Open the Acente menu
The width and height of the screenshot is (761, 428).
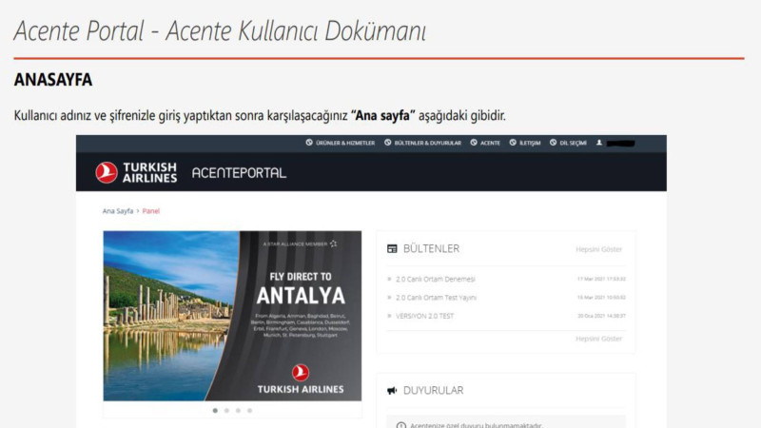[485, 144]
